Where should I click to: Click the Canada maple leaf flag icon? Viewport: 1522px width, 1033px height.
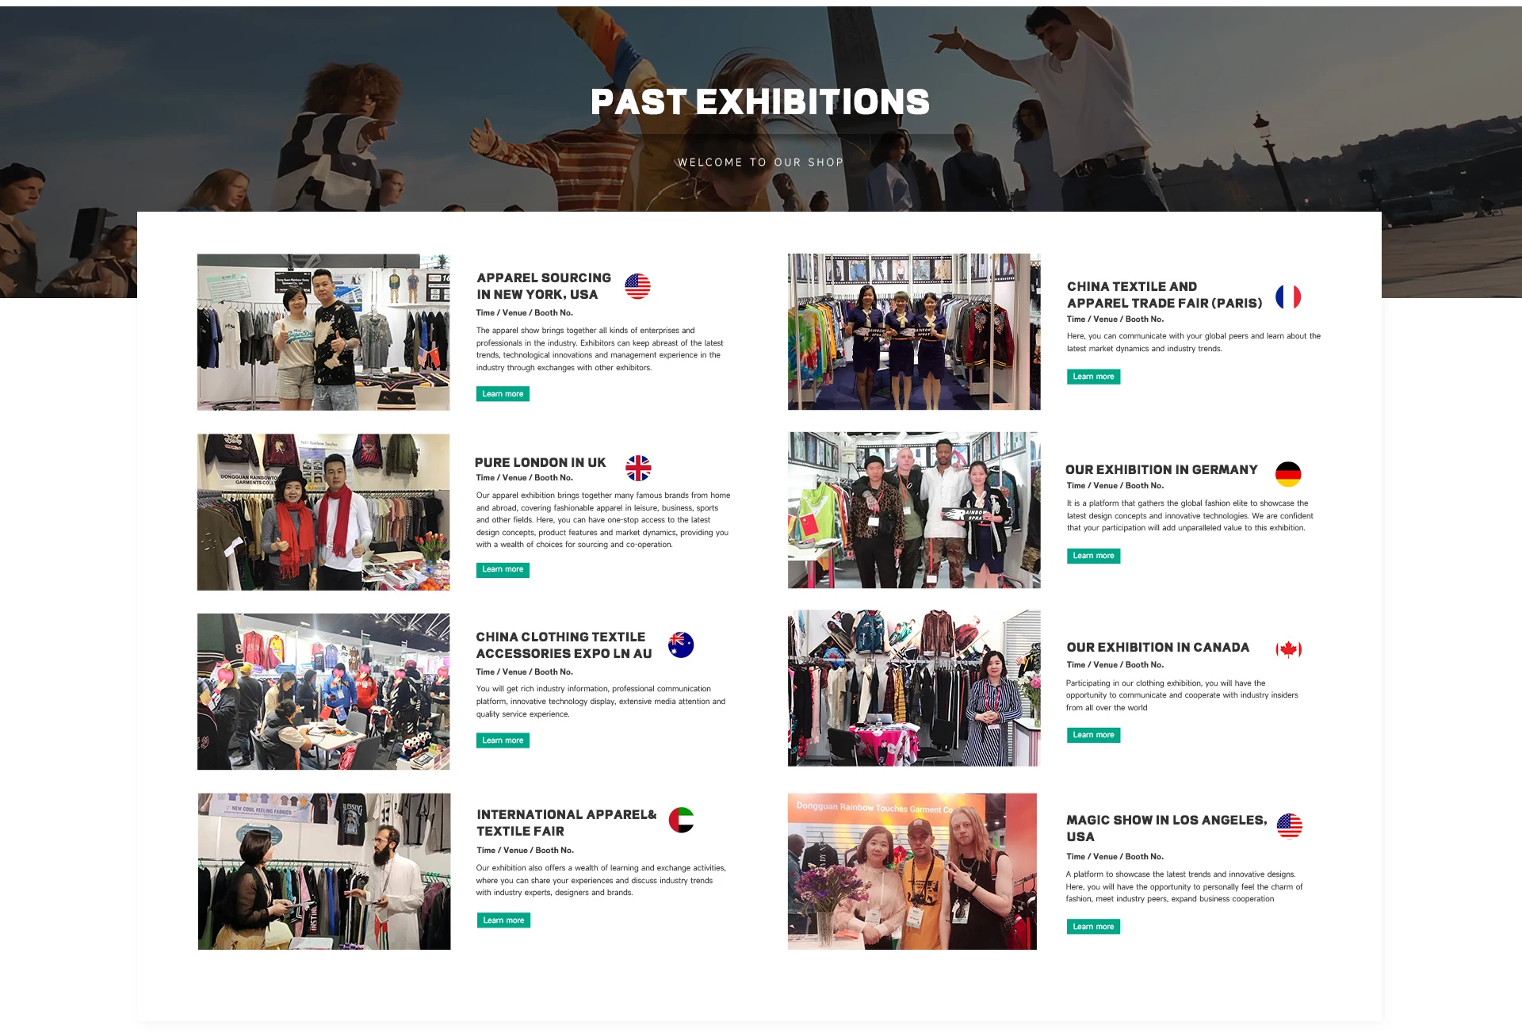1288,650
